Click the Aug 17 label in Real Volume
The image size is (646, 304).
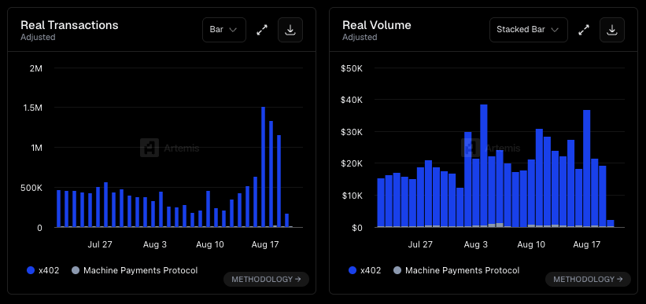click(x=587, y=244)
